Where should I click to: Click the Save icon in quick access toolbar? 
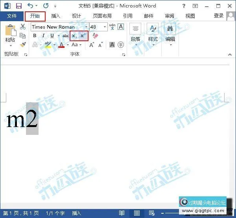(19, 6)
